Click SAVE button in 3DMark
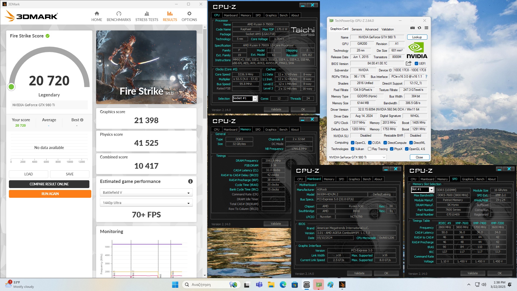The width and height of the screenshot is (517, 291). tap(70, 174)
